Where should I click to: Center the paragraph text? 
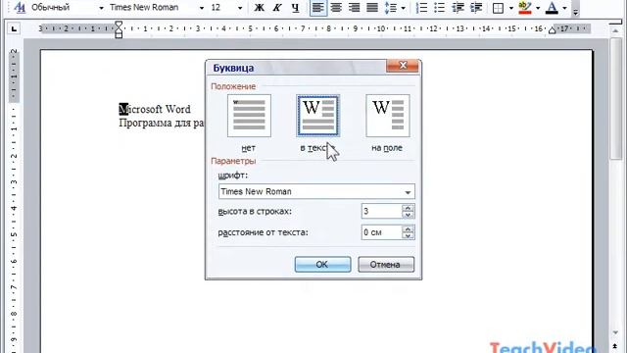pyautogui.click(x=336, y=8)
